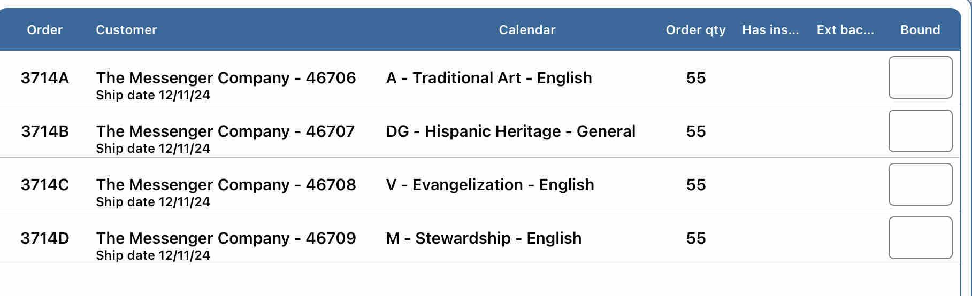Click the Bound box in the 3714C row

(920, 184)
